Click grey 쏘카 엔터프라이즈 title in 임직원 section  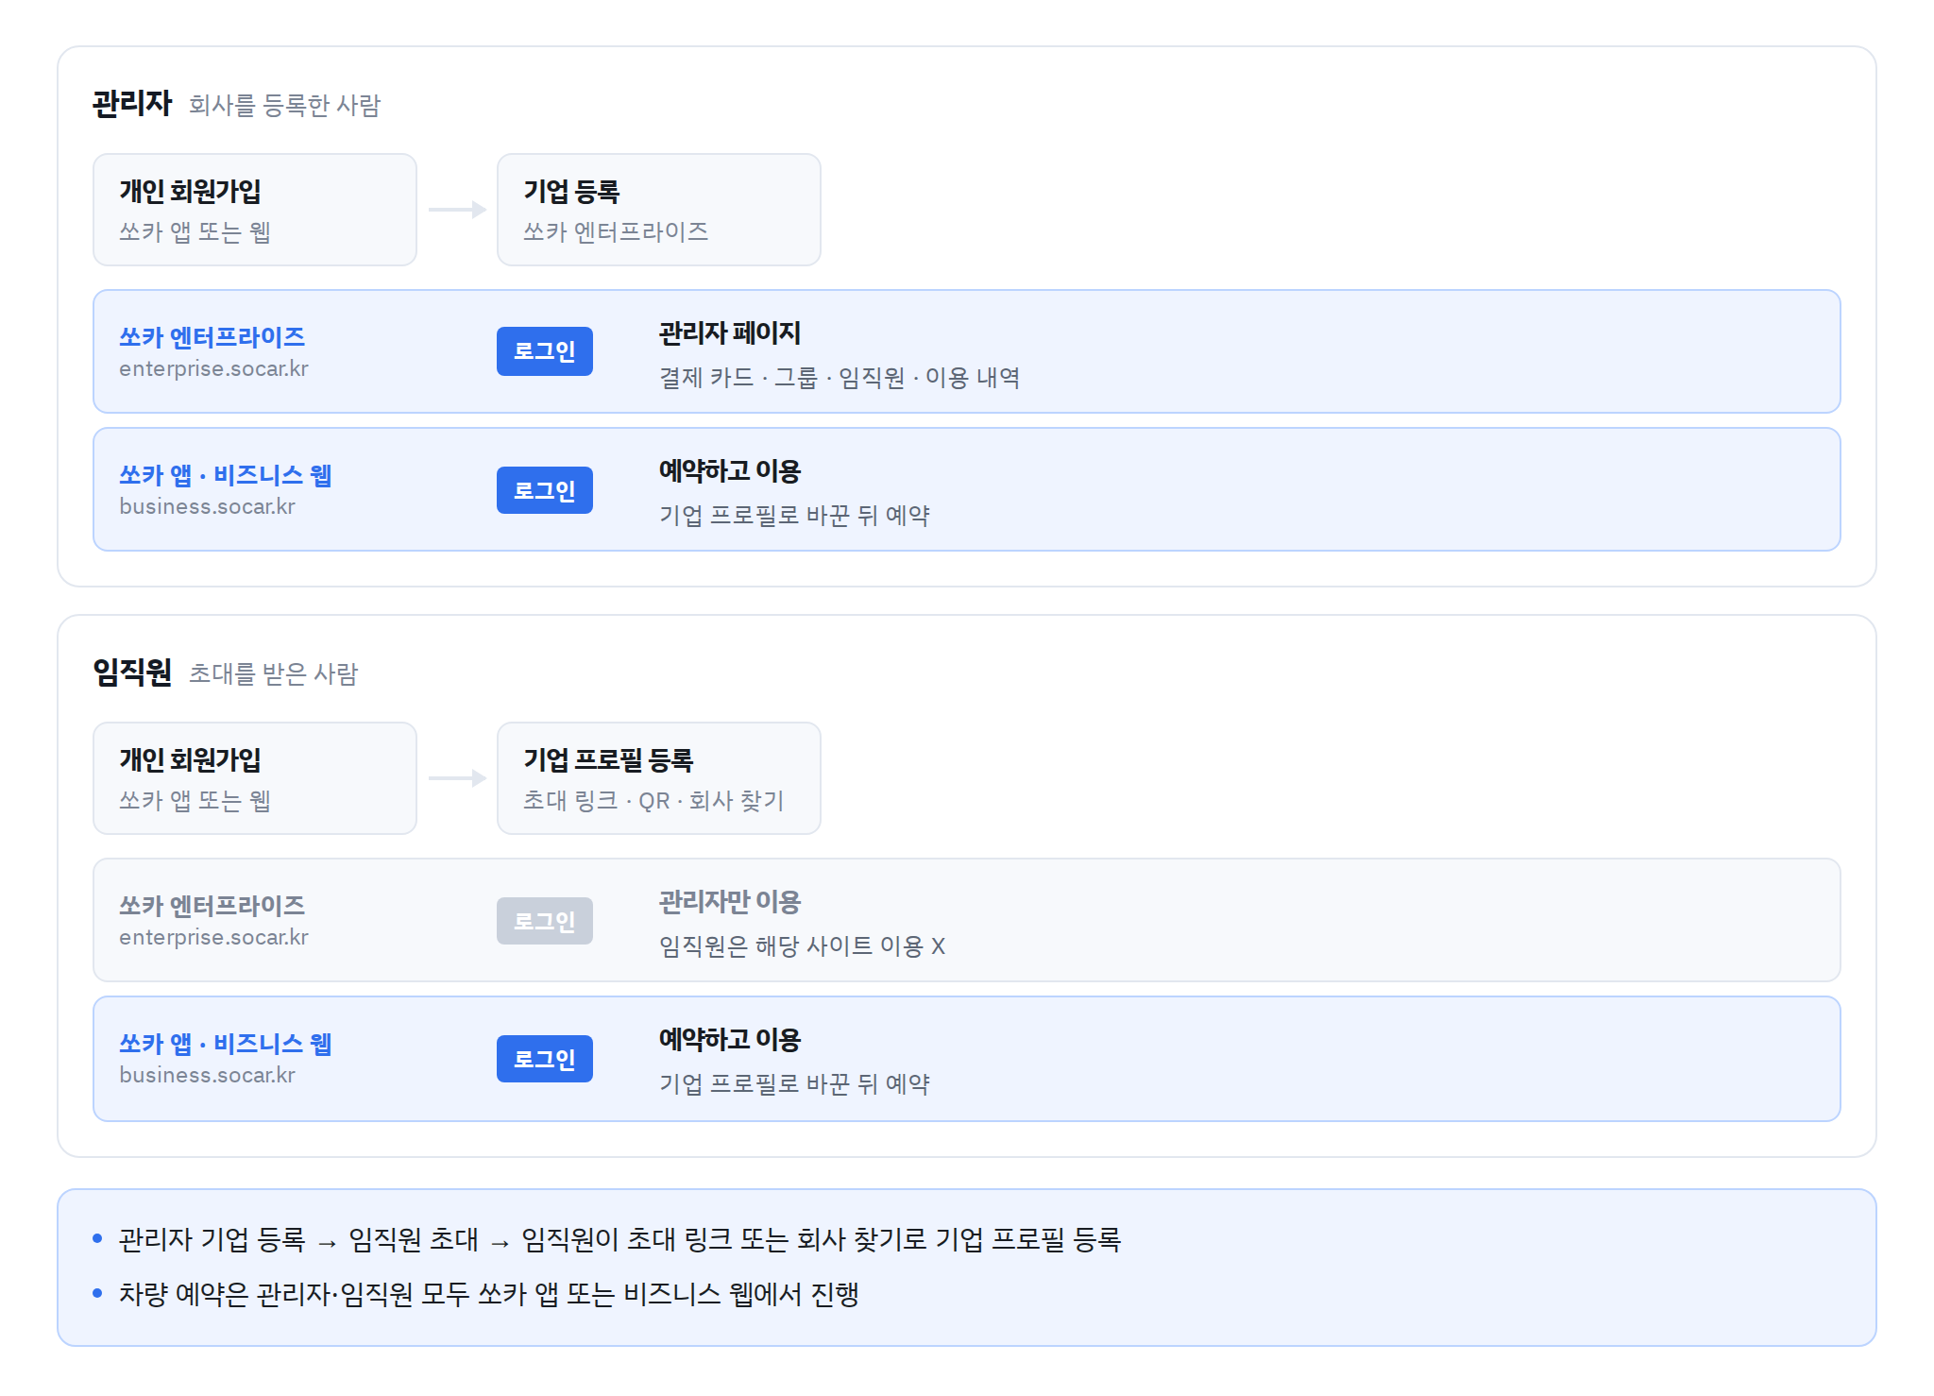point(212,906)
